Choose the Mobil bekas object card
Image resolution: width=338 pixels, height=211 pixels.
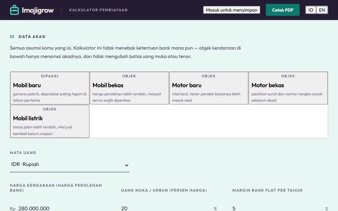tap(129, 88)
